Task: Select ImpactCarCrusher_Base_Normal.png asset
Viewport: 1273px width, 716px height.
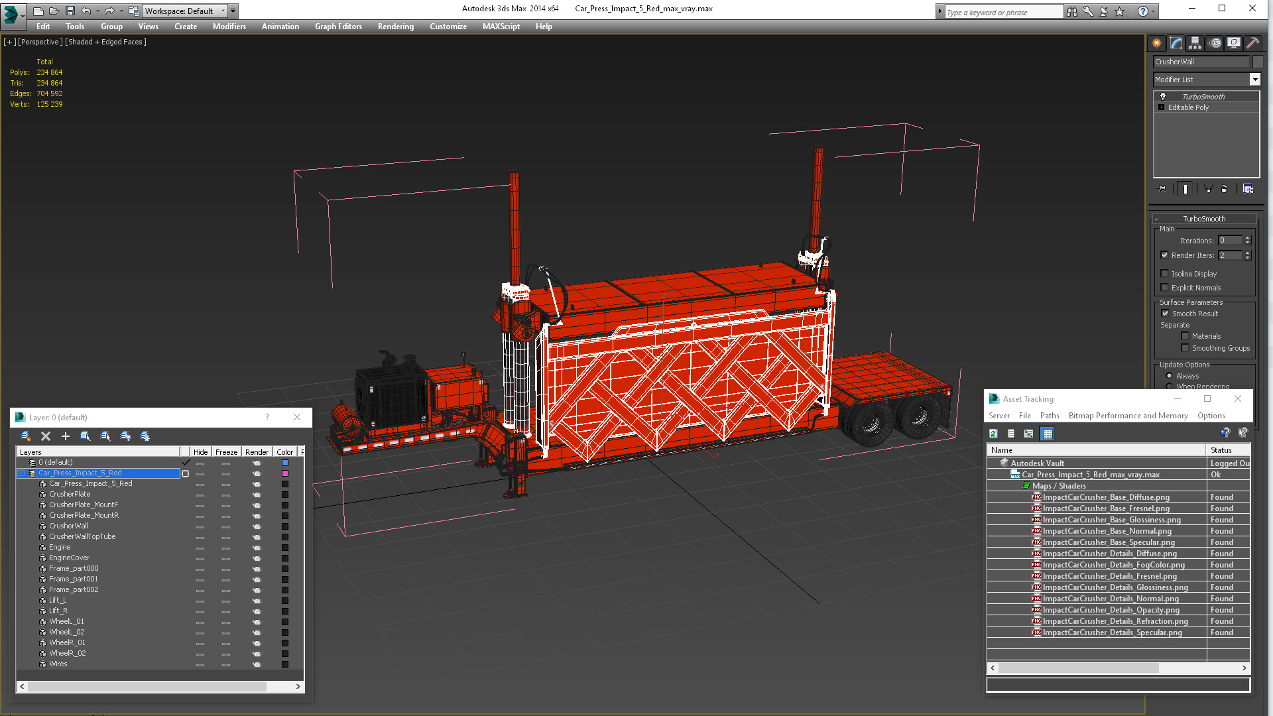Action: tap(1107, 531)
